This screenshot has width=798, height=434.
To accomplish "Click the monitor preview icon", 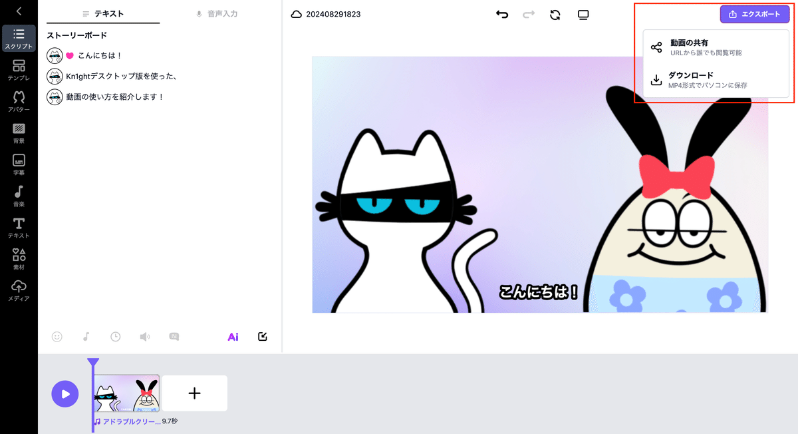I will click(583, 14).
